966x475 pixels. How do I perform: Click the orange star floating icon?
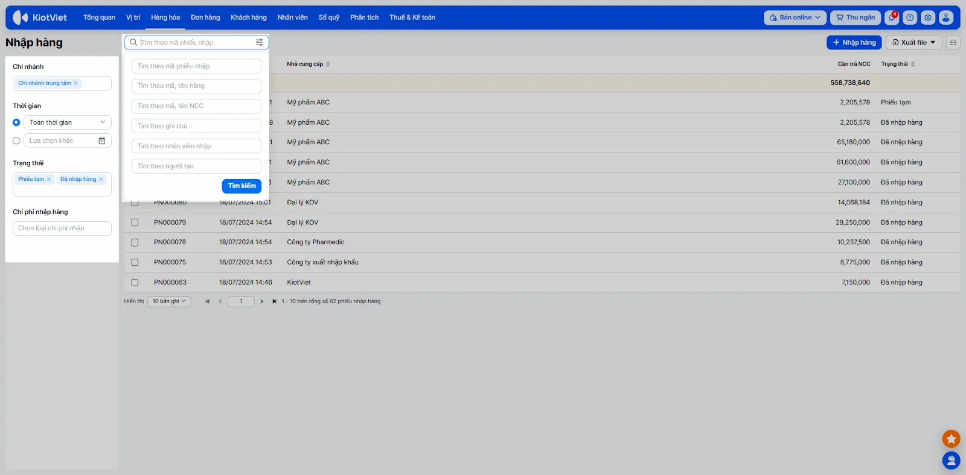point(951,439)
